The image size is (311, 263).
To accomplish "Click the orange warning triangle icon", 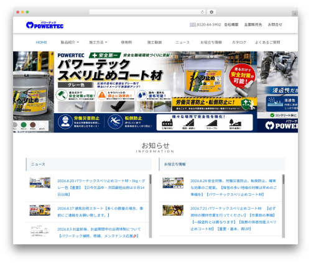I will click(102, 95).
